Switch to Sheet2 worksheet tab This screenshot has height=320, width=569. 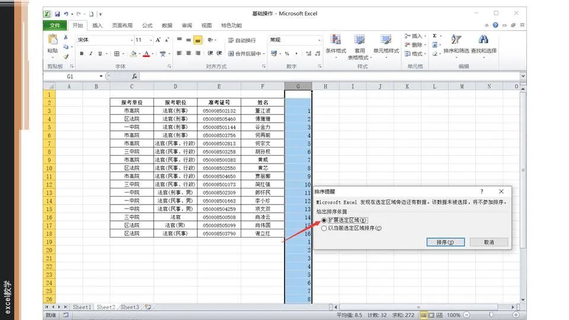106,307
